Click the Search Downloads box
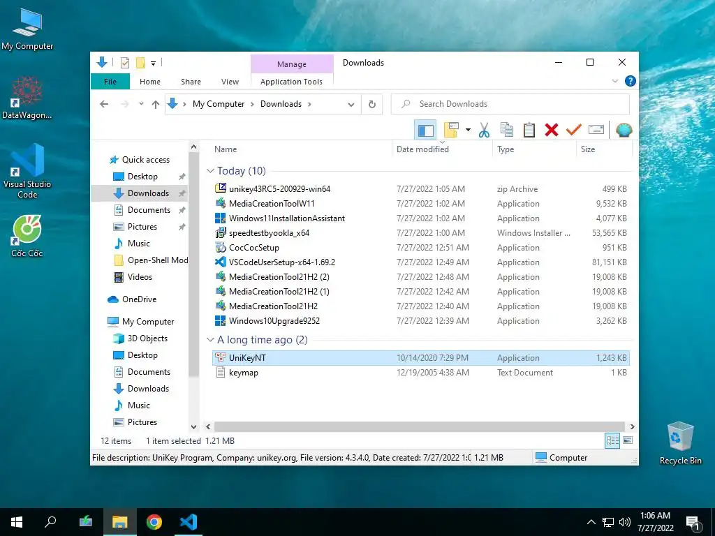 [x=510, y=104]
